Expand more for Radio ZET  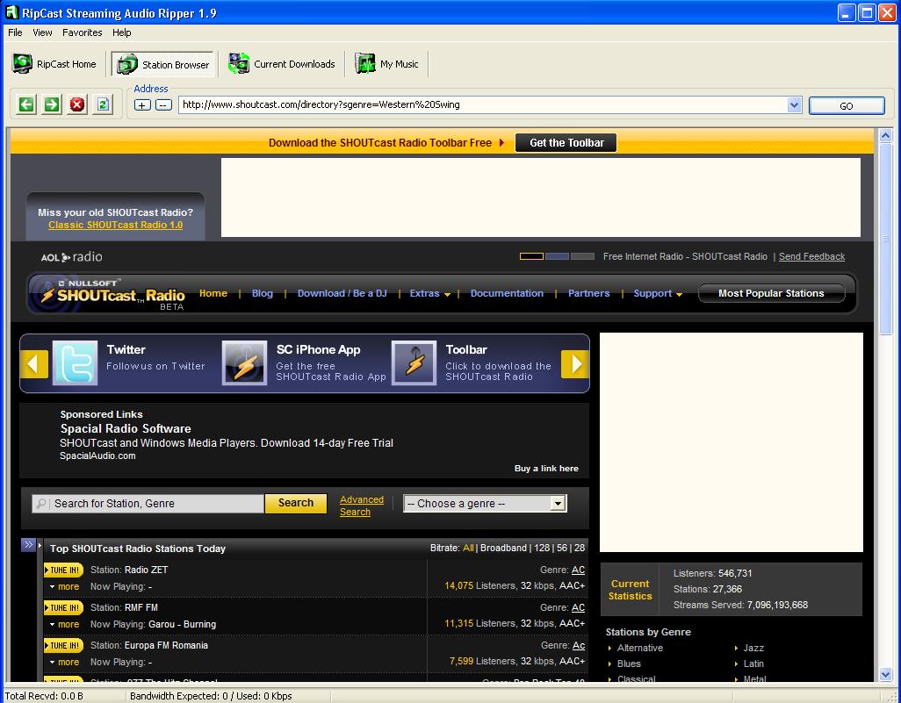pyautogui.click(x=64, y=586)
